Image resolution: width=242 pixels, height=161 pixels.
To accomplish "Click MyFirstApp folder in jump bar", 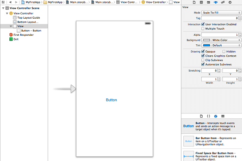I will [x=53, y=2].
